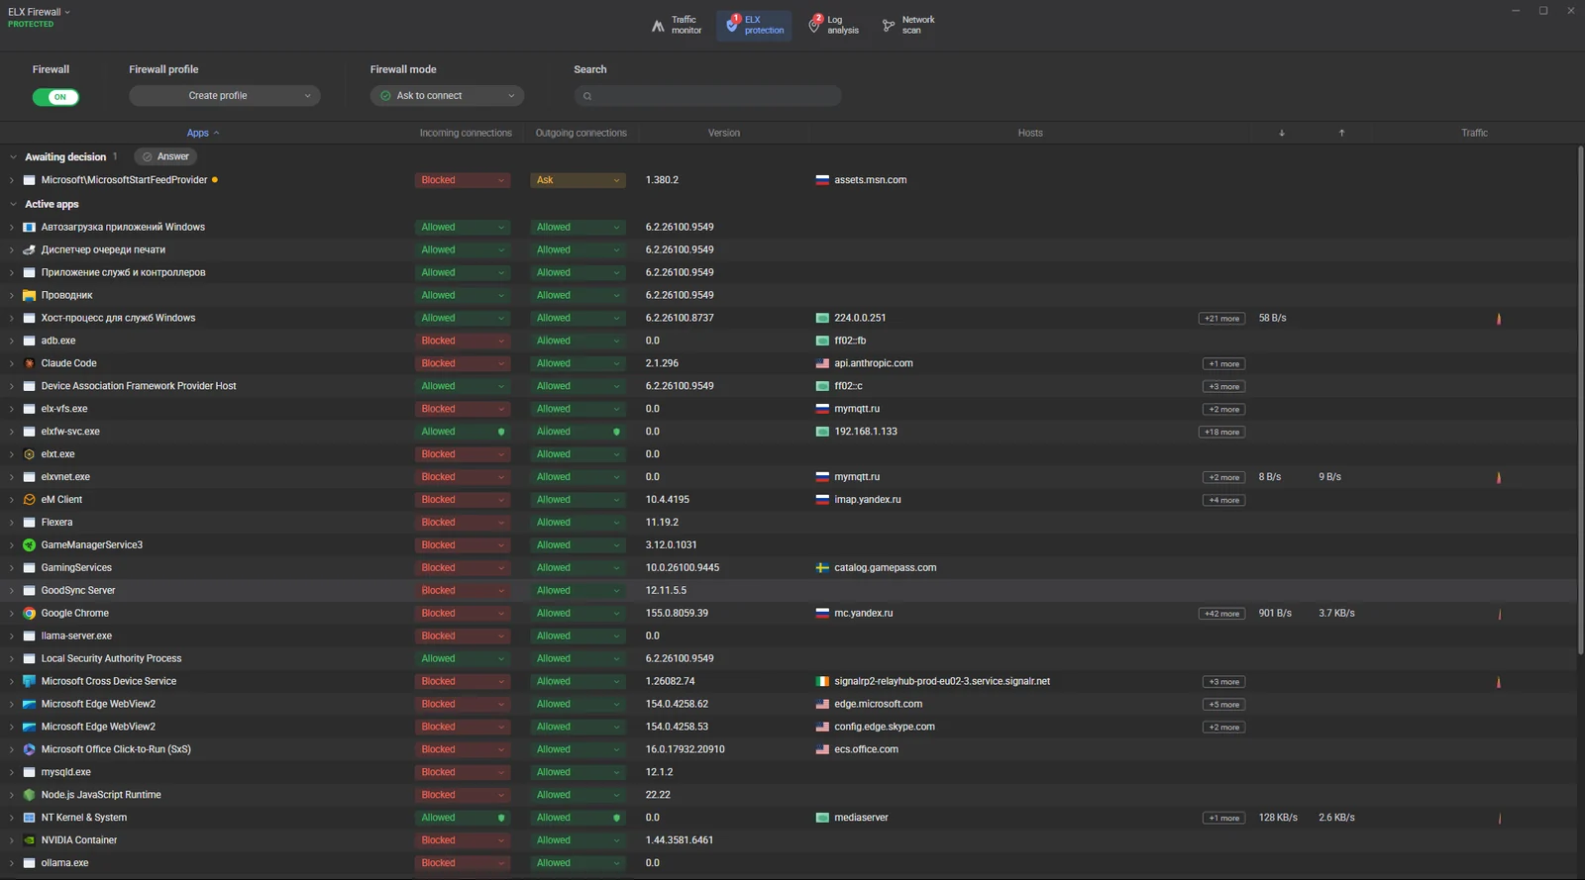
Task: Click the eM Client app icon
Action: (x=29, y=500)
